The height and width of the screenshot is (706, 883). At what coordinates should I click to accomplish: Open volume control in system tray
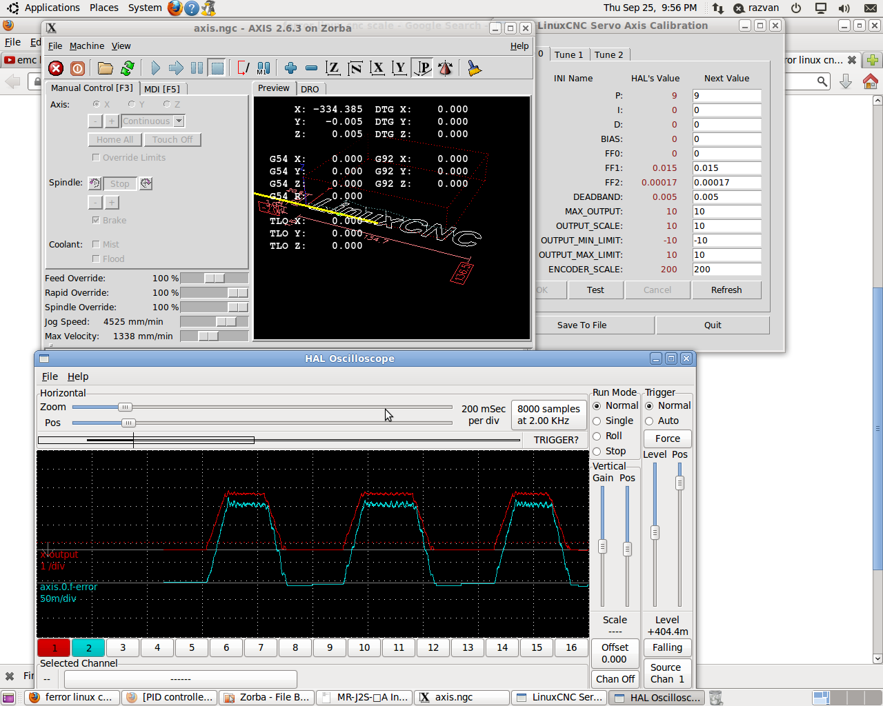click(844, 8)
